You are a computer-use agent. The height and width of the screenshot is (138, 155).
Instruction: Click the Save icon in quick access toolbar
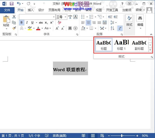[x=12, y=4]
